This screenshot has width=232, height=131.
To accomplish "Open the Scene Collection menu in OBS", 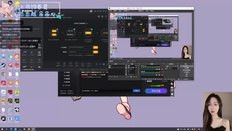I will [141, 11].
